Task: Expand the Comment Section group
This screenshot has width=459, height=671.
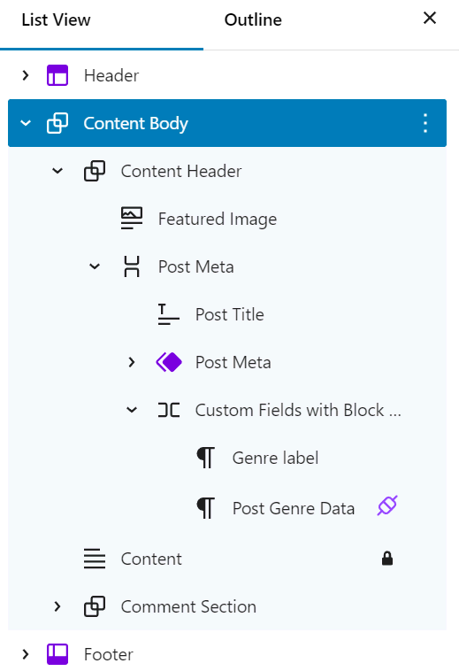Action: (x=57, y=606)
